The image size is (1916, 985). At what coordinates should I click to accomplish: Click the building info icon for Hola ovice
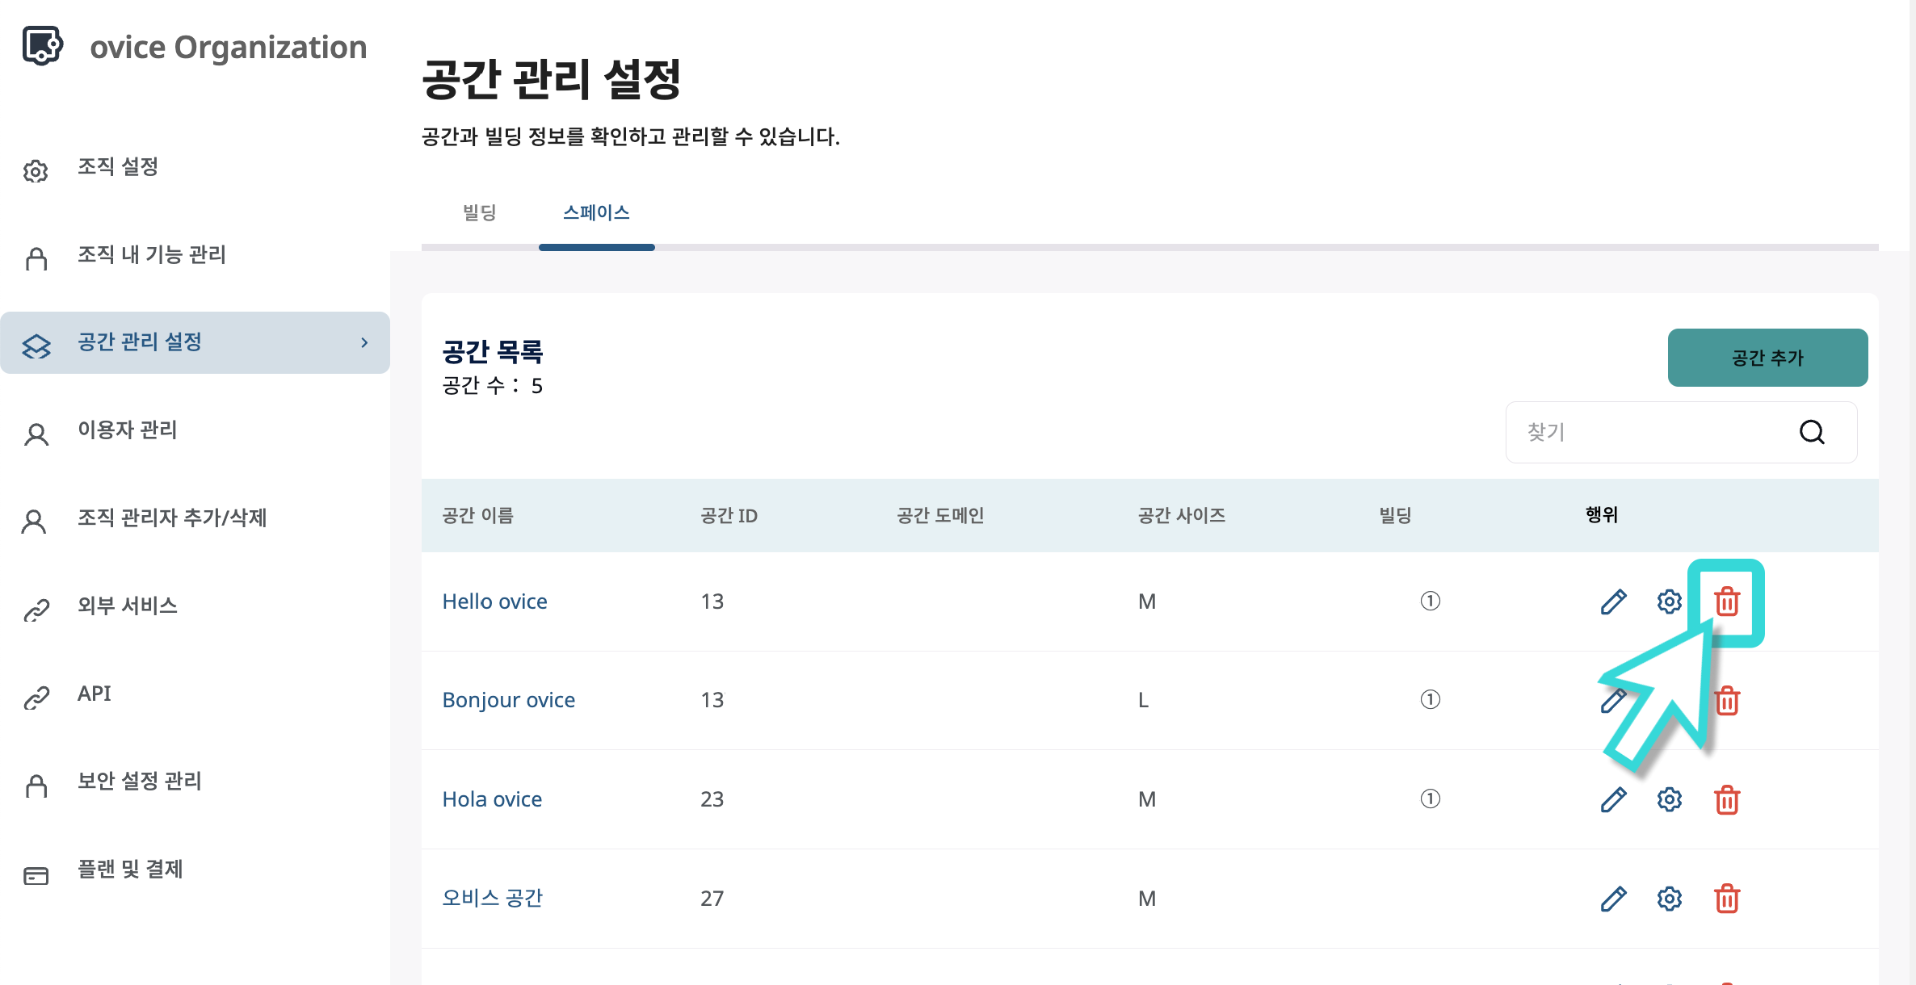click(1430, 798)
